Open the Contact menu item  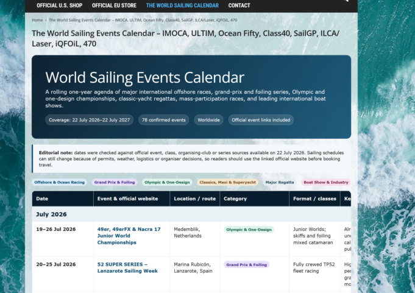click(x=239, y=5)
